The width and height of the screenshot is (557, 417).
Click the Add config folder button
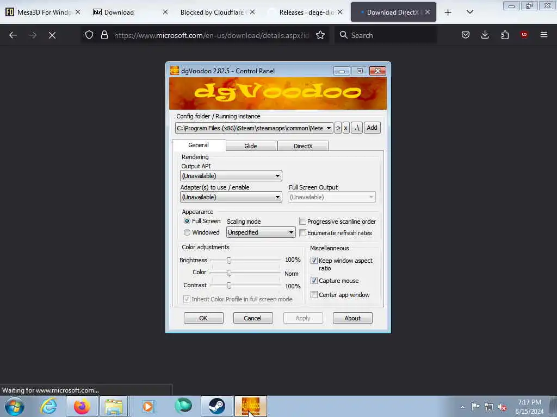pyautogui.click(x=372, y=128)
